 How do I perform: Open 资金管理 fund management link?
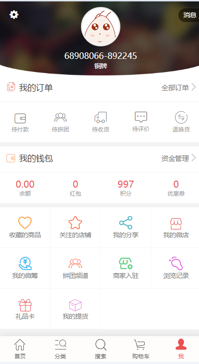[x=175, y=159]
